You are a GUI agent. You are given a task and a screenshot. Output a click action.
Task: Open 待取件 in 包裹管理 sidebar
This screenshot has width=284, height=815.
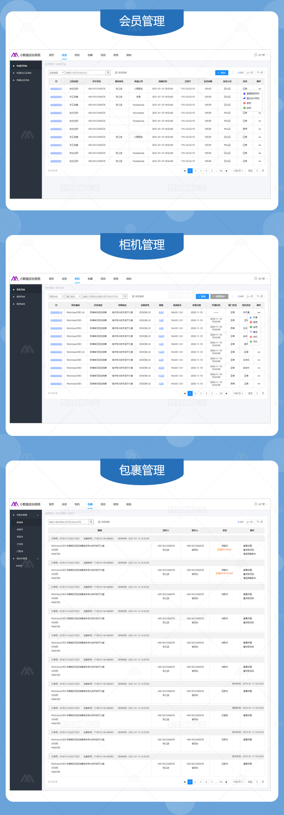[x=20, y=530]
